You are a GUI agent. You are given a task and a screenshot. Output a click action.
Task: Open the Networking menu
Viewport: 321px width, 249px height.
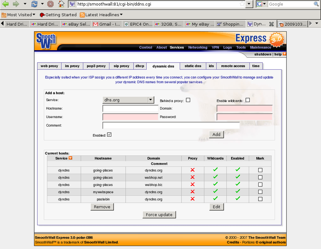(198, 47)
